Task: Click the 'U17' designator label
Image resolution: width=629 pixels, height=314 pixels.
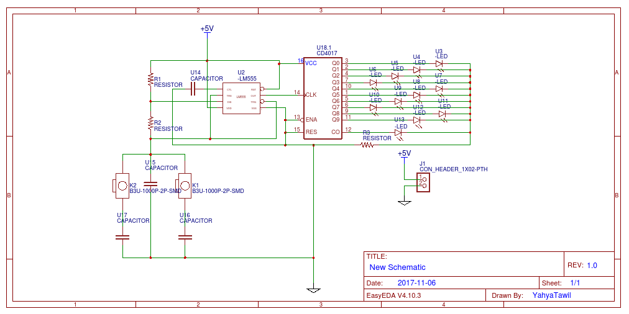Action: pos(122,215)
